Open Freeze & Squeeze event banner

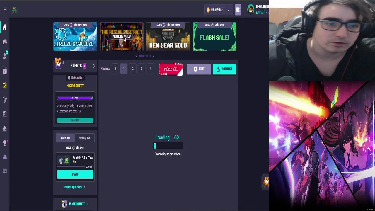75,37
